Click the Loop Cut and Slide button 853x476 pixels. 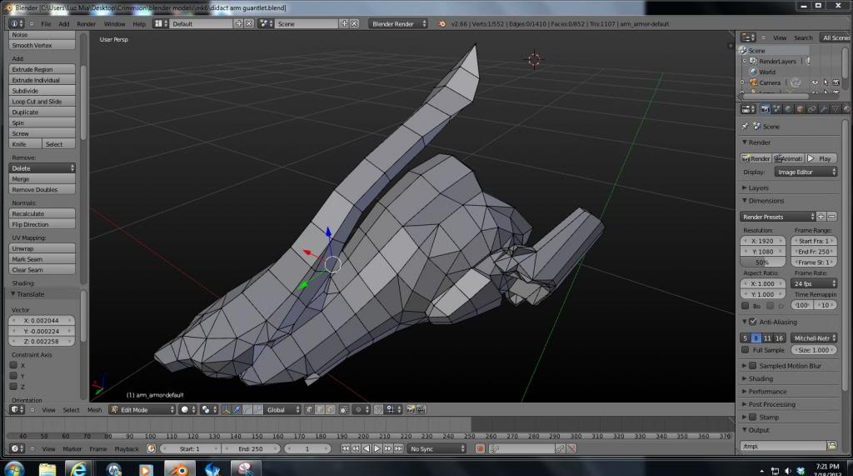(x=42, y=102)
